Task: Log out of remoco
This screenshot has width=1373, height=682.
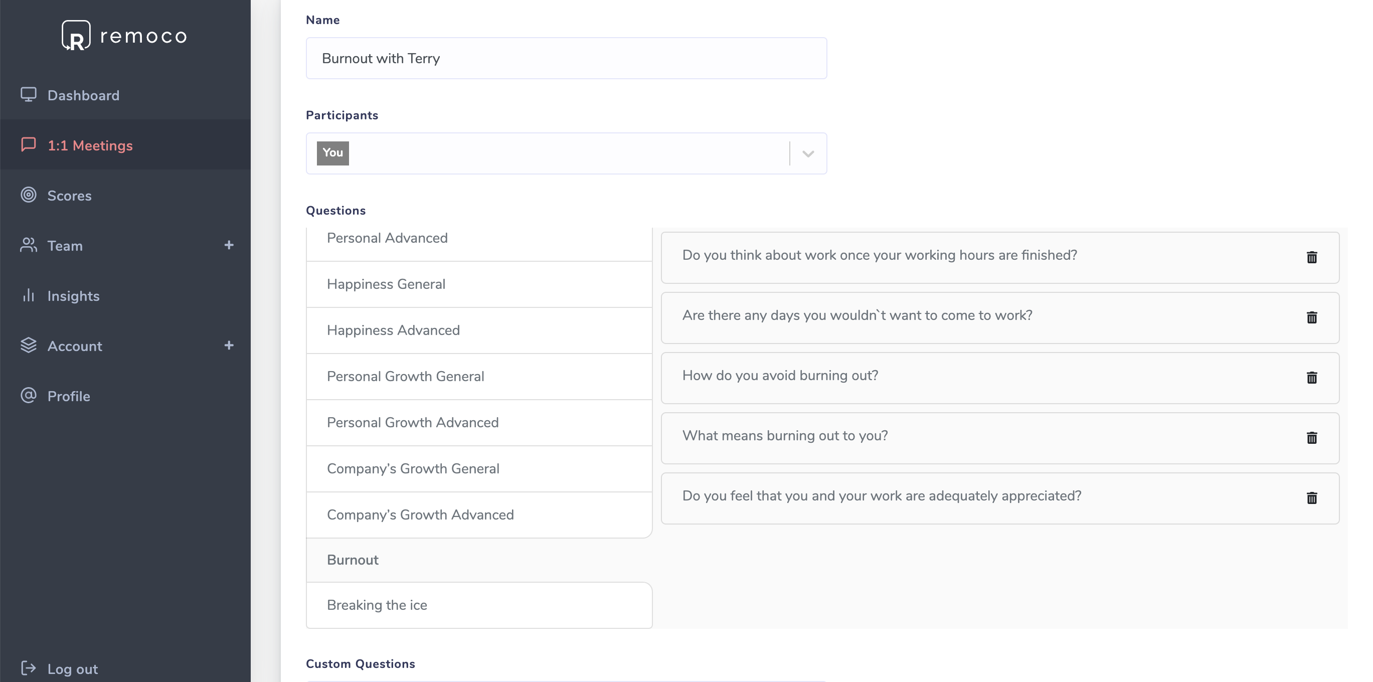Action: click(72, 668)
